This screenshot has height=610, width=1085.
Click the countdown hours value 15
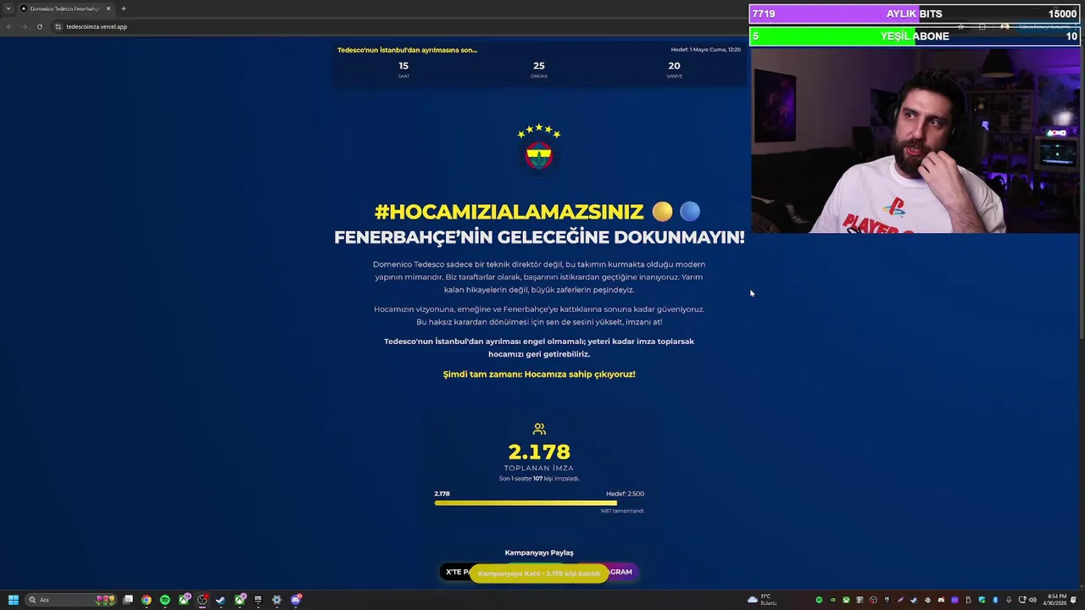[x=403, y=65]
